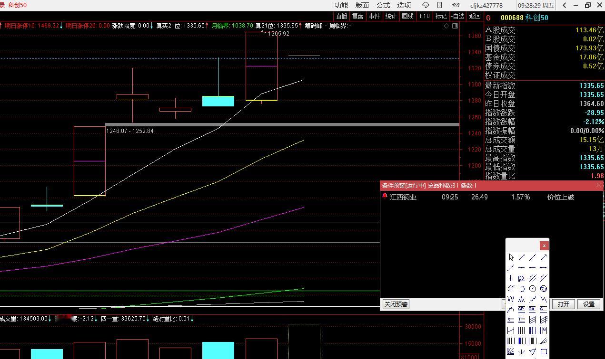
Task: Toggle the side panel layout icon above chart
Action: tap(455, 26)
